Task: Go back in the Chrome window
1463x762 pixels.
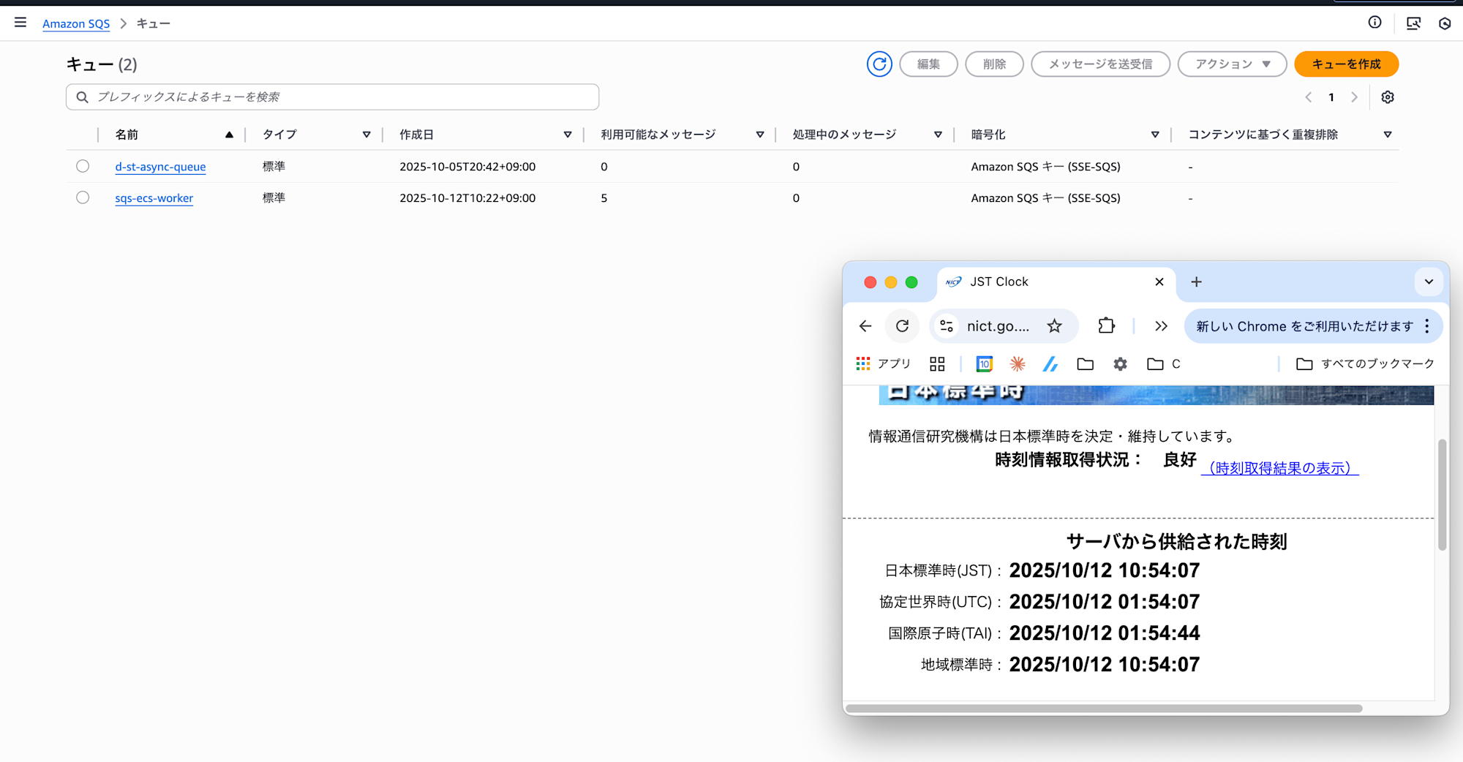Action: click(865, 326)
